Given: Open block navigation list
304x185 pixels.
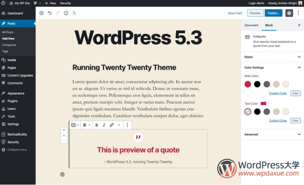Looking at the screenshot, I should pyautogui.click(x=74, y=13).
